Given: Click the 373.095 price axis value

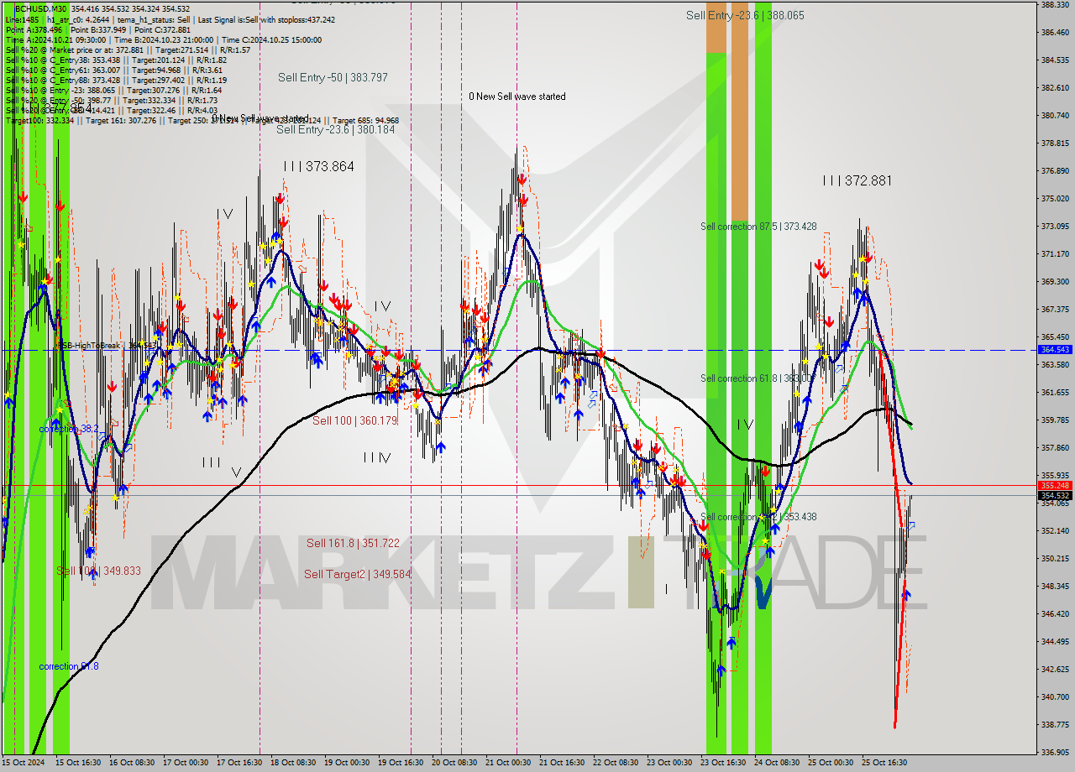Looking at the screenshot, I should (x=1055, y=227).
